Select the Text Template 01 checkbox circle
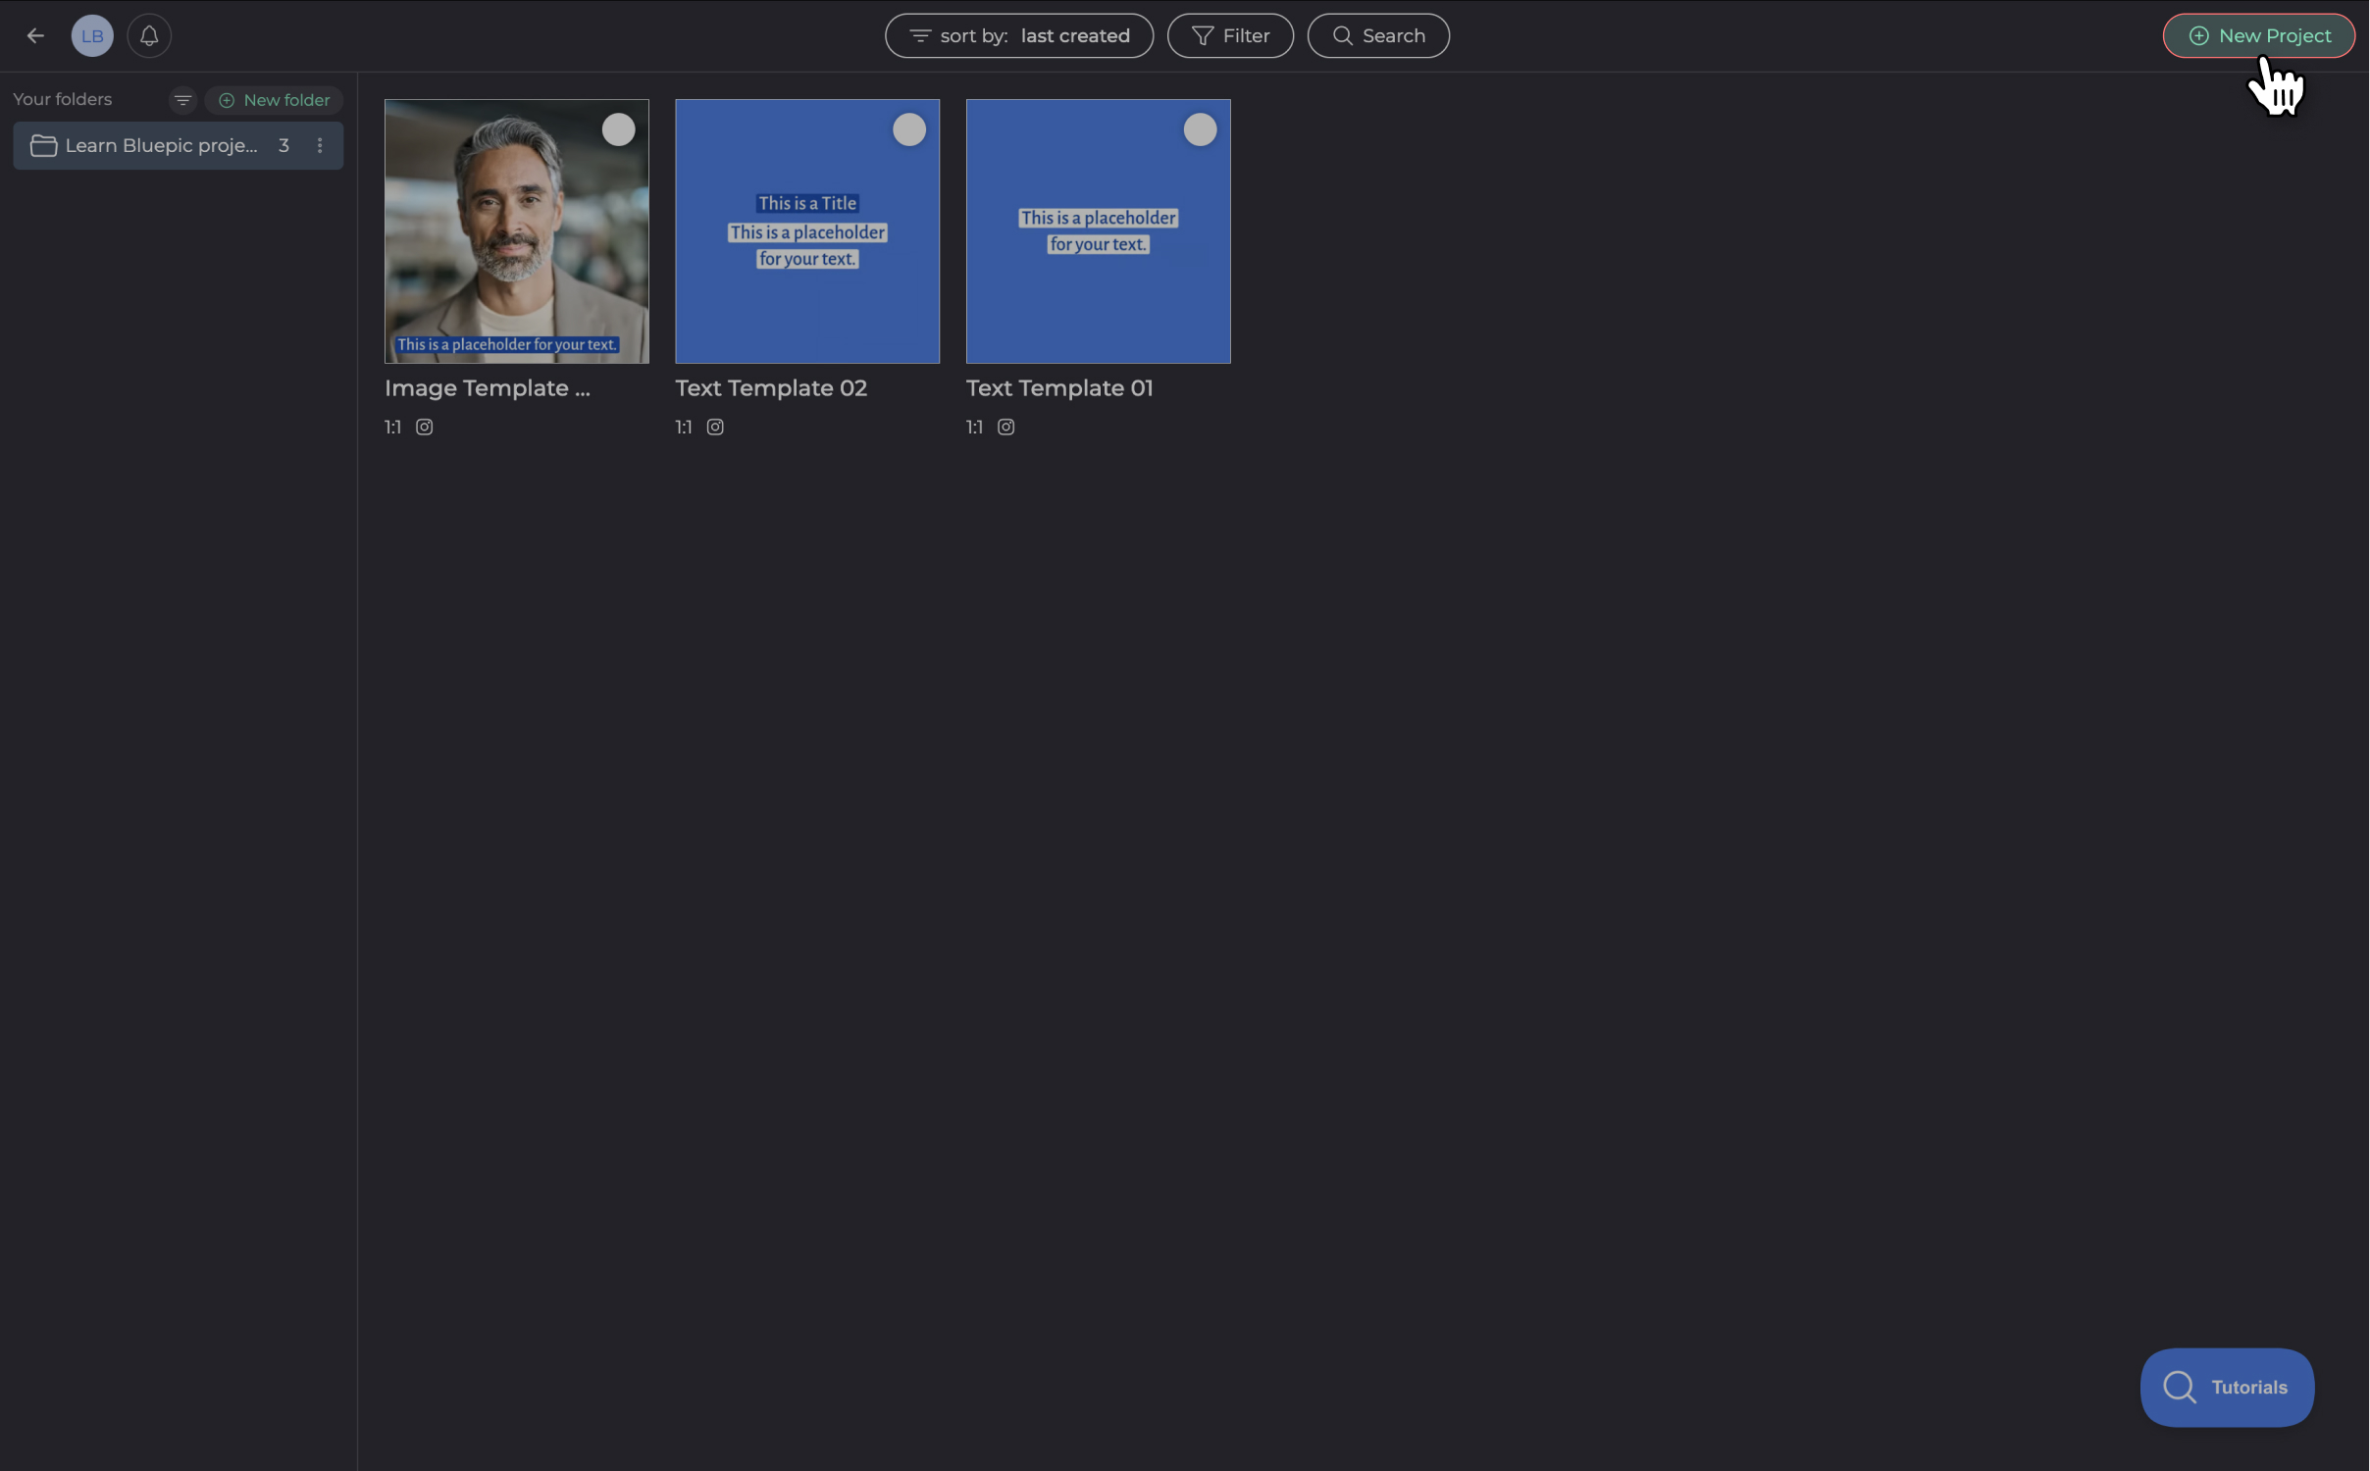Viewport: 2370px width, 1471px height. pyautogui.click(x=1201, y=129)
